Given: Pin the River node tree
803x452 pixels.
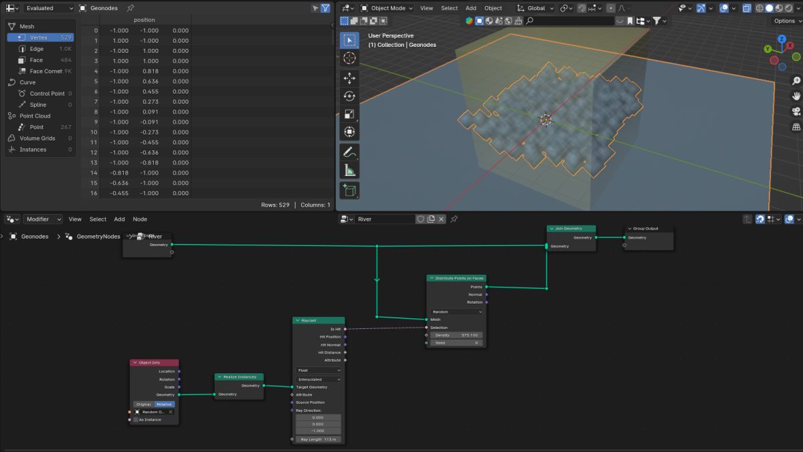Looking at the screenshot, I should click(454, 219).
